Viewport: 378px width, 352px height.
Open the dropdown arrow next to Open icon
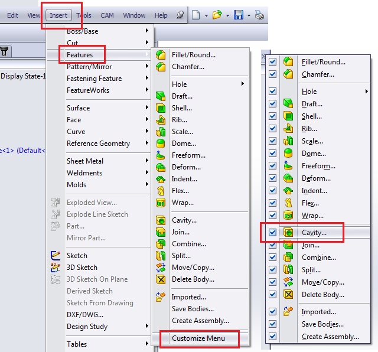(x=227, y=16)
